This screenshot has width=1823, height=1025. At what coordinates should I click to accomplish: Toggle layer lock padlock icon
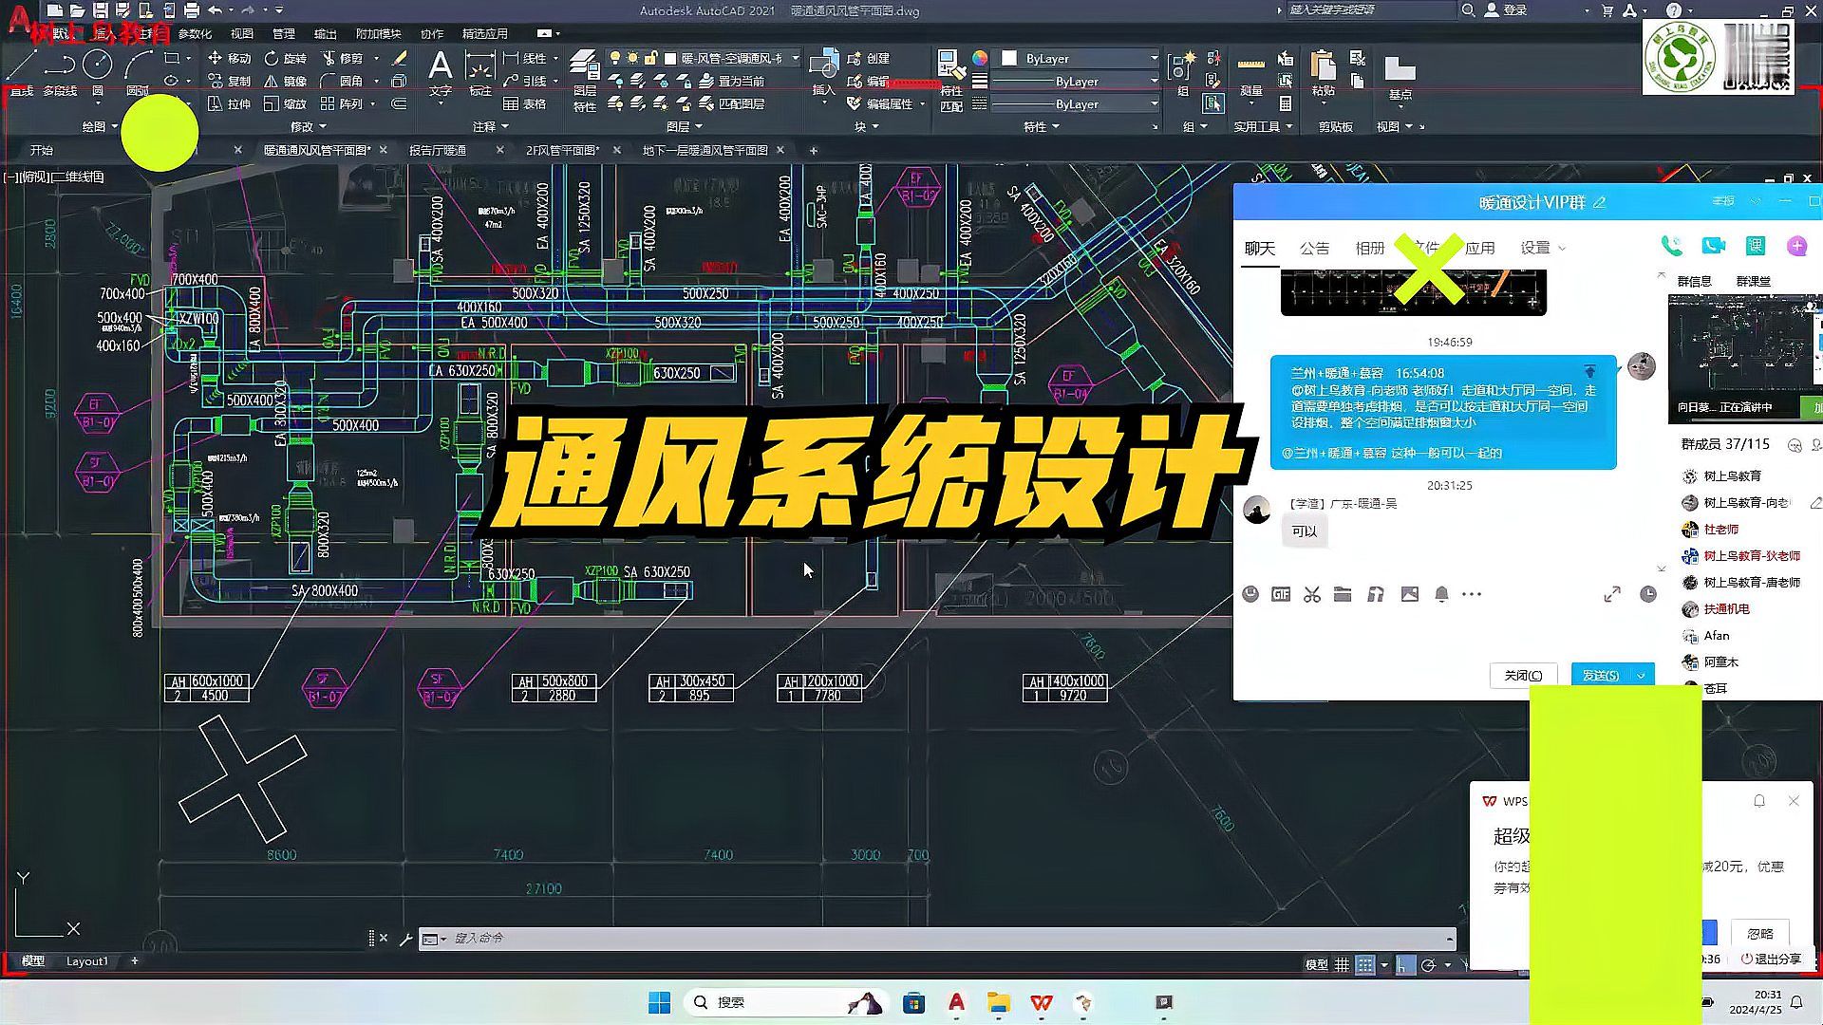pyautogui.click(x=650, y=58)
